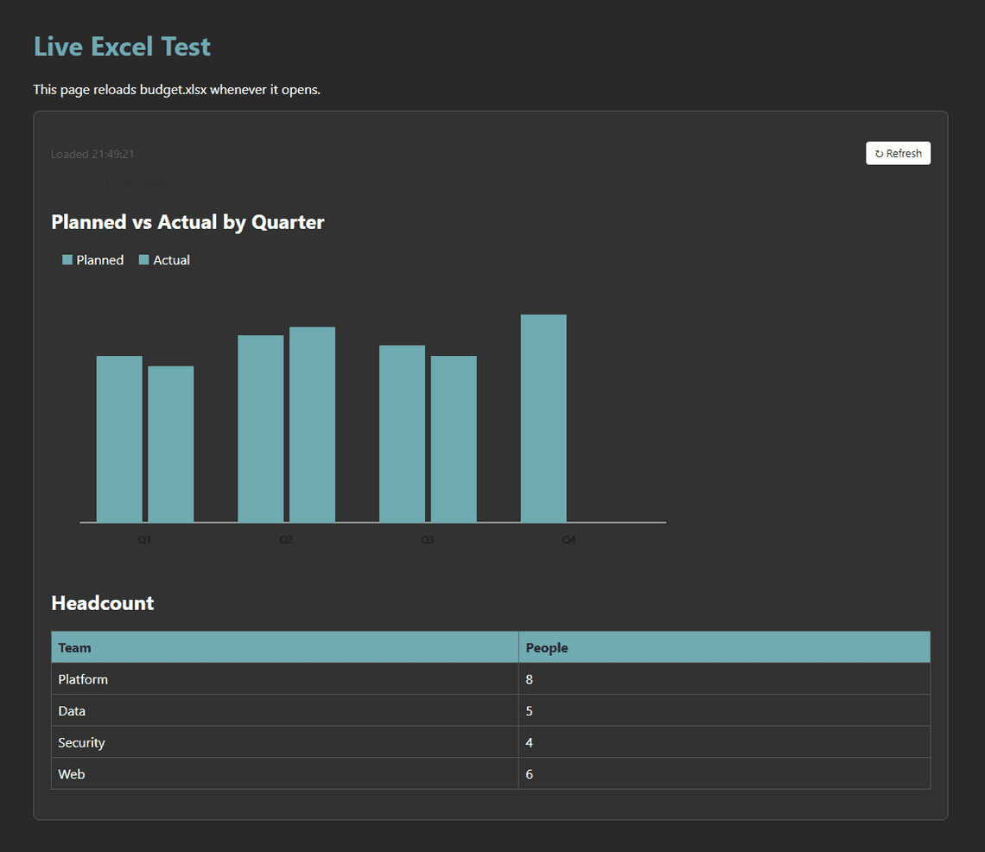Click the Q1 Actual bar
This screenshot has height=852, width=985.
tap(171, 444)
